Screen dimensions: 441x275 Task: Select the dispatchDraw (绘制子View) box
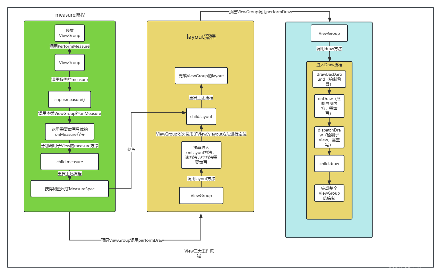(x=329, y=137)
